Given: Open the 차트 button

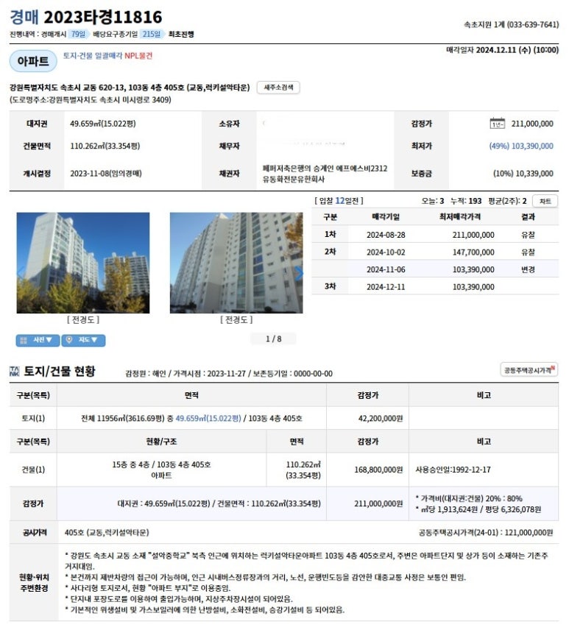Looking at the screenshot, I should (x=545, y=201).
